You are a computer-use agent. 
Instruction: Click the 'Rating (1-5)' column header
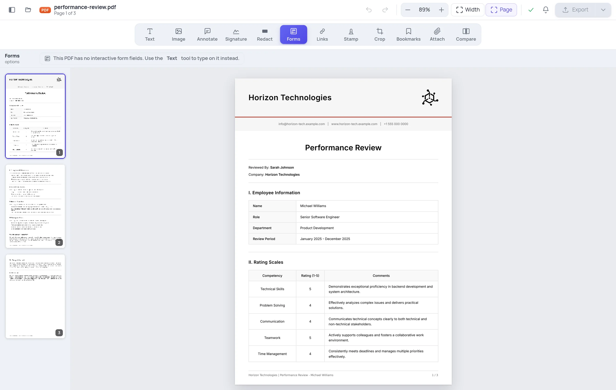point(310,276)
